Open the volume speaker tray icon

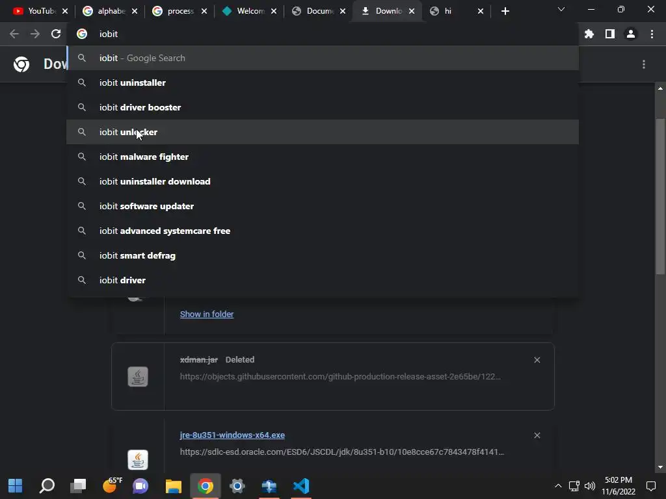(x=589, y=486)
